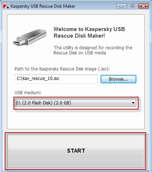Focus the ISO path field showing C:\kav_rescue_10.iso
152x172 pixels.
click(56, 79)
